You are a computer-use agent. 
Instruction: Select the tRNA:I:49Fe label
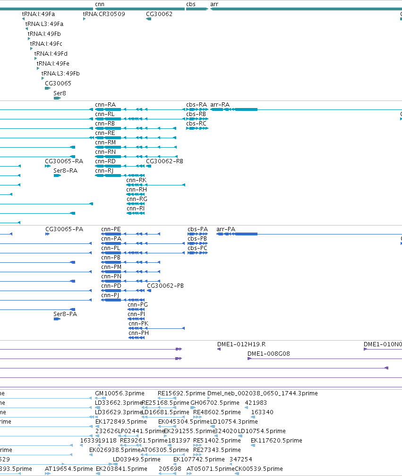pos(53,63)
